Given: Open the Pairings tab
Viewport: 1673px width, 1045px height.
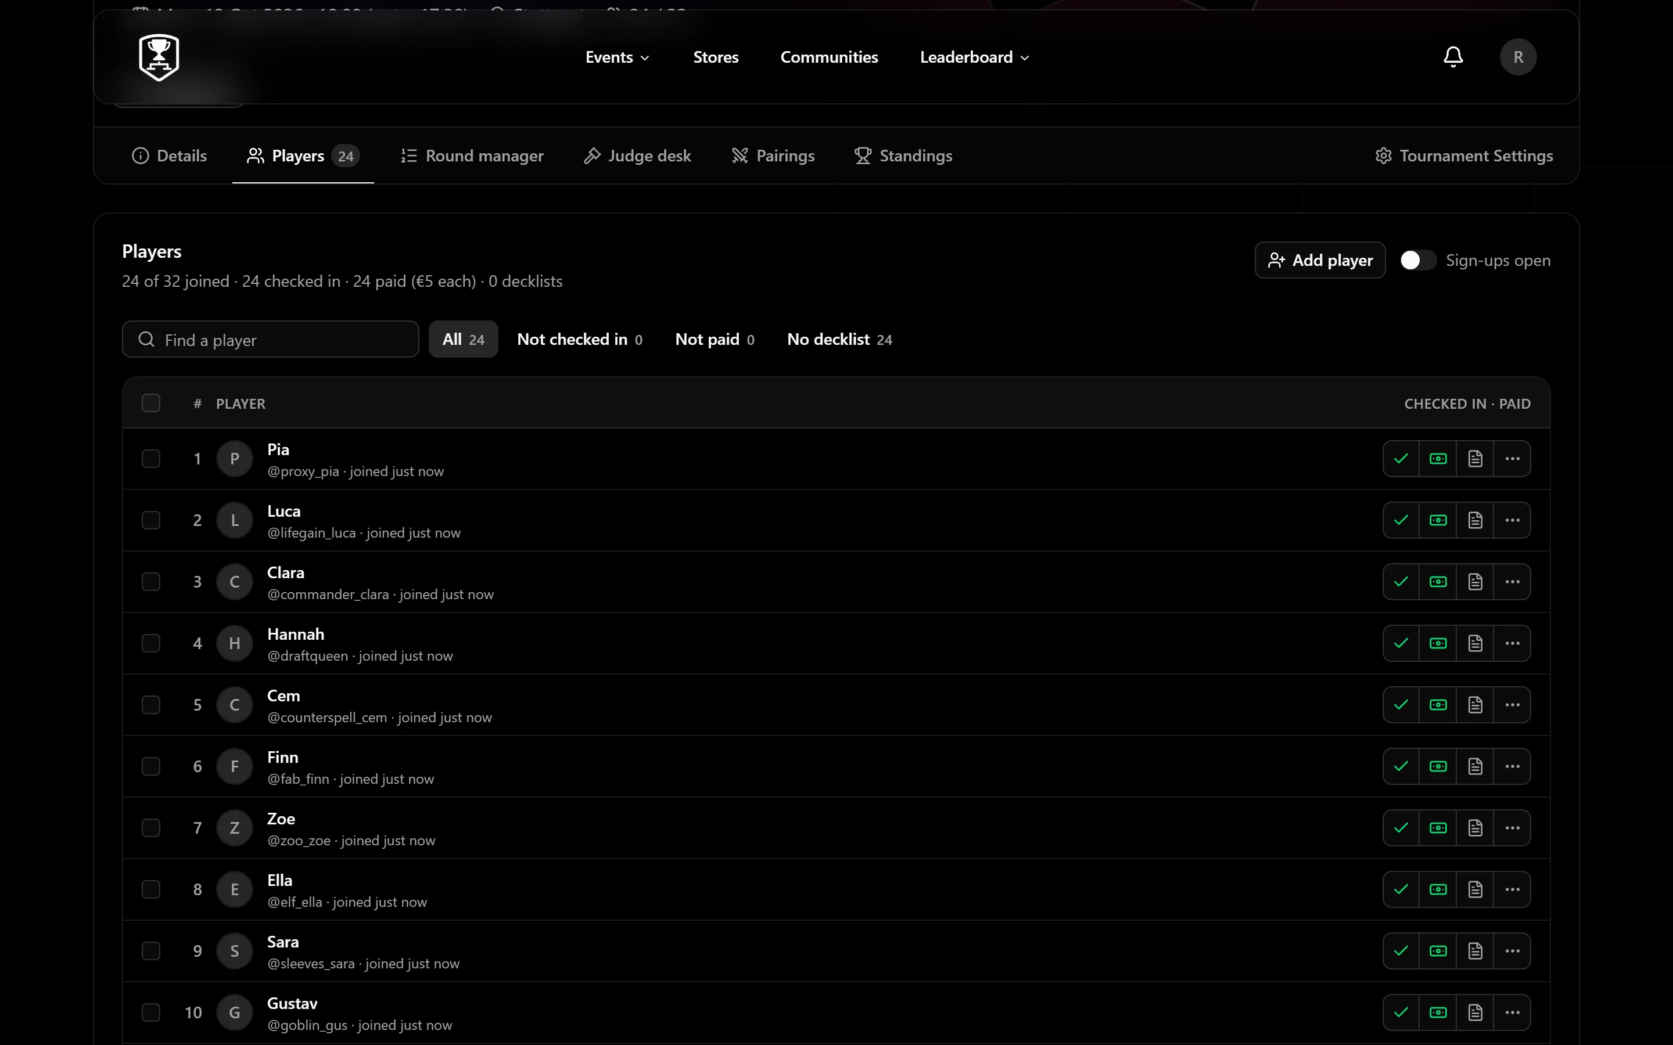Looking at the screenshot, I should 773,156.
